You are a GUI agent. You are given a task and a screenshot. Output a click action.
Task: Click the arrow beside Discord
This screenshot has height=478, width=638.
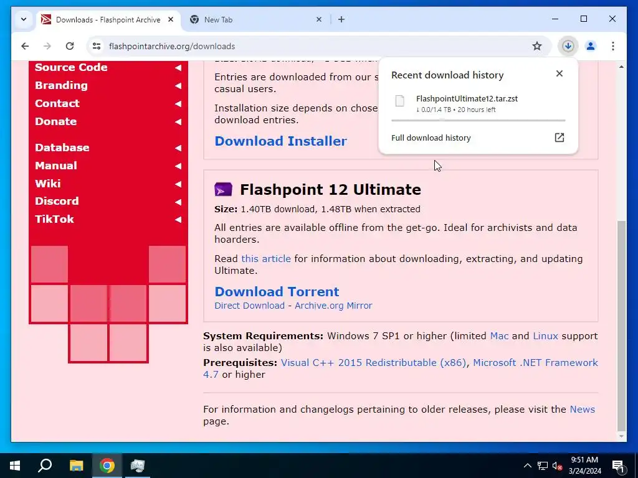[178, 202]
